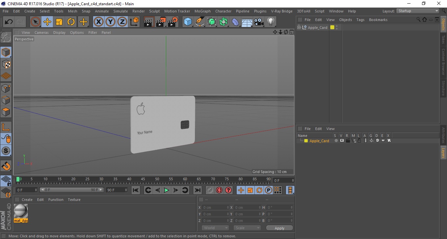
Task: Toggle Y axis lock
Action: [x=110, y=22]
